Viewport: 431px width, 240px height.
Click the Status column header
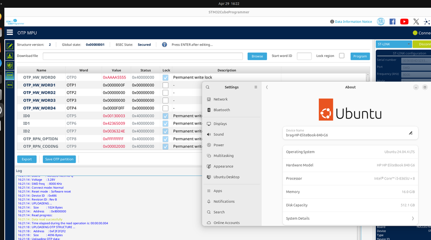coord(146,70)
